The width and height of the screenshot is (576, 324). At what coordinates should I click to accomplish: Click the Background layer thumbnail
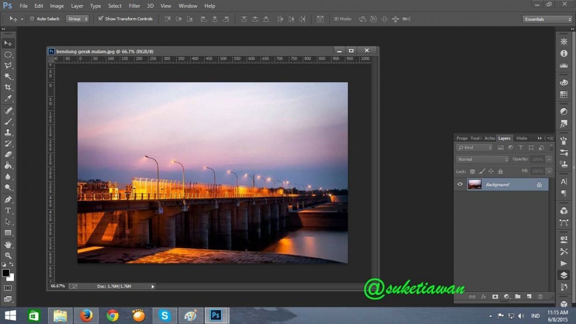tap(474, 184)
